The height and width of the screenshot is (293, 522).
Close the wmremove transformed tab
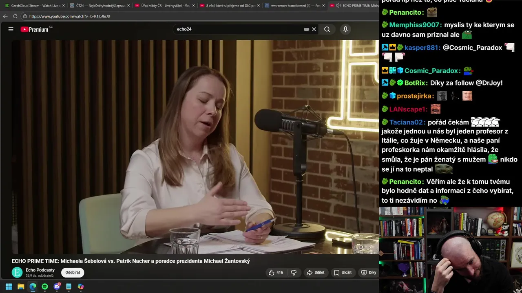[x=323, y=6]
